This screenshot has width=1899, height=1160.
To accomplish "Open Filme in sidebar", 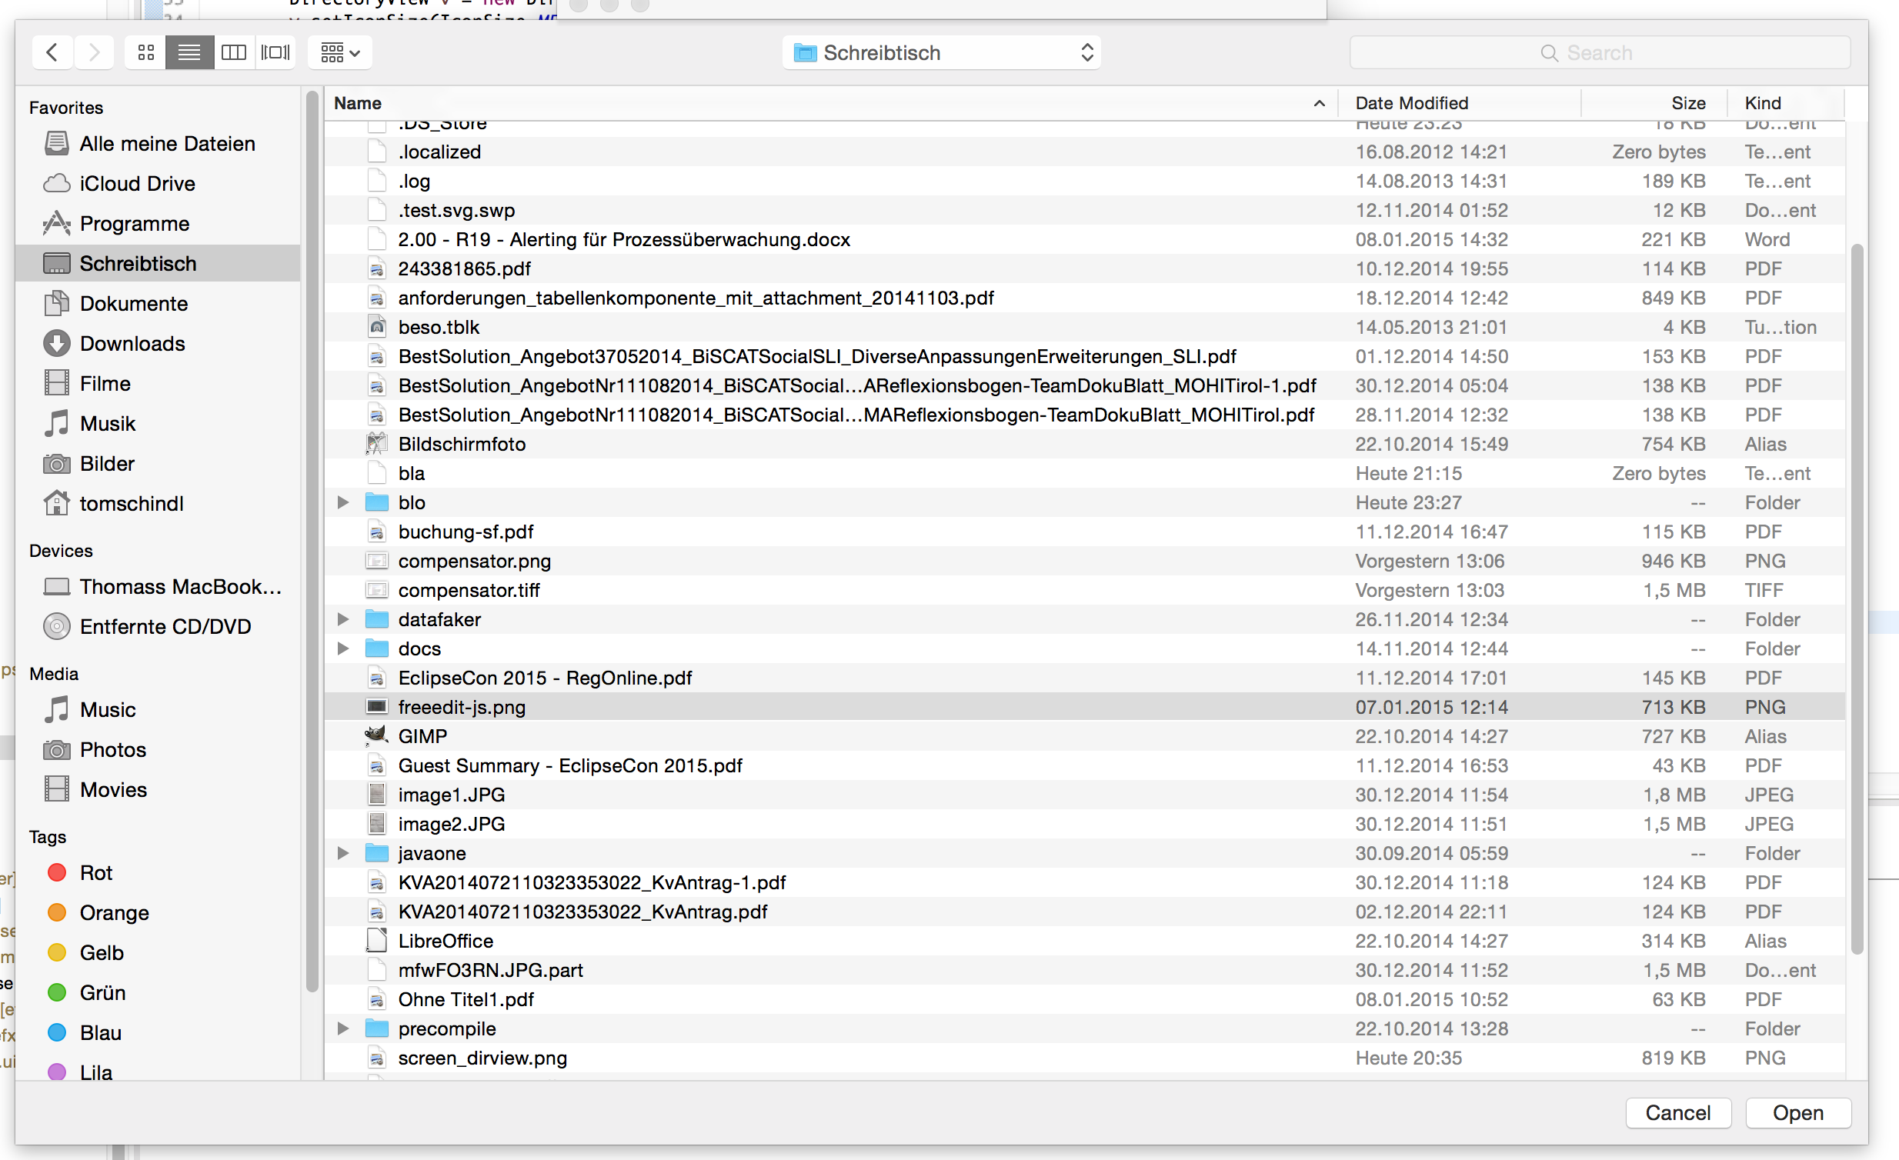I will click(x=158, y=384).
